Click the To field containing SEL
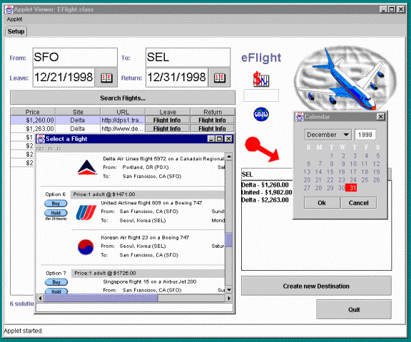Image resolution: width=411 pixels, height=342 pixels. pos(188,57)
